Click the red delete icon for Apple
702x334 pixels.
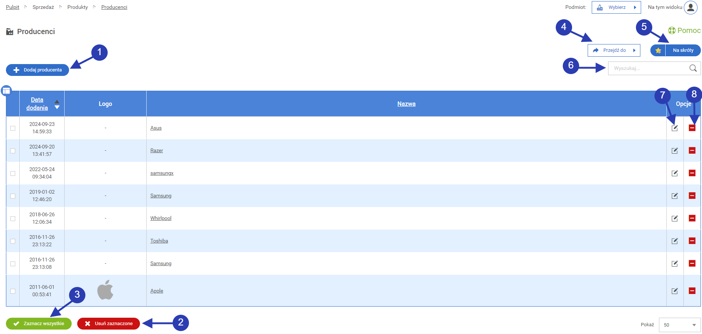coord(692,291)
